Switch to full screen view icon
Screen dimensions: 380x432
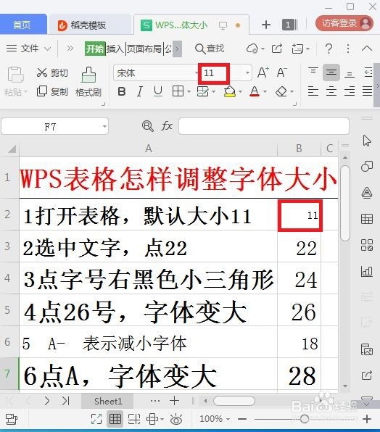tap(96, 419)
